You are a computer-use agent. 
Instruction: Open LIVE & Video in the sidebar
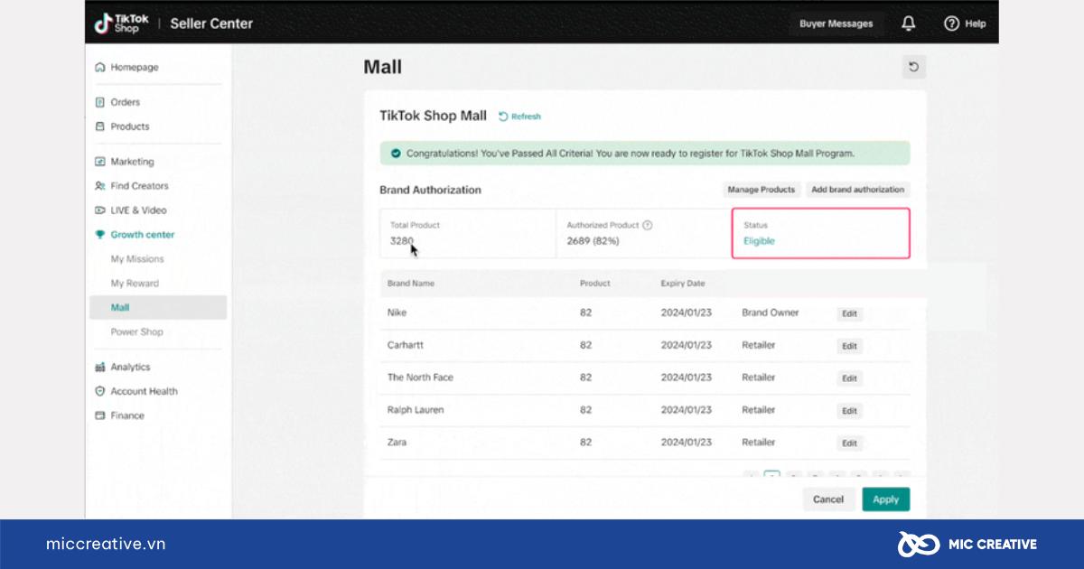139,210
